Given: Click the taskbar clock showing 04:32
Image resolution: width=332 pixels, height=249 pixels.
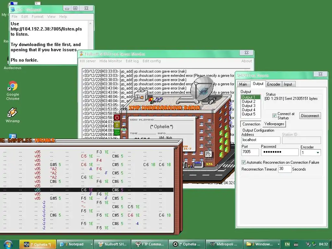Looking at the screenshot, I should [323, 244].
